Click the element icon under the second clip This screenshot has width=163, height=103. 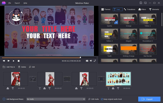pos(49,88)
